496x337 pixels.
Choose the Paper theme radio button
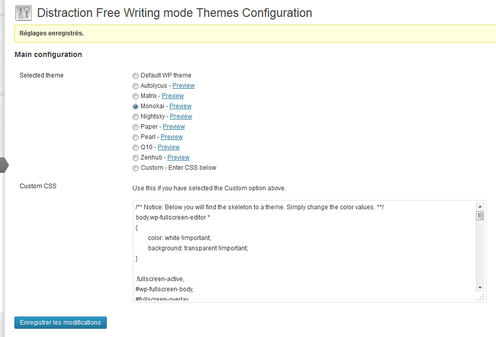tap(136, 127)
